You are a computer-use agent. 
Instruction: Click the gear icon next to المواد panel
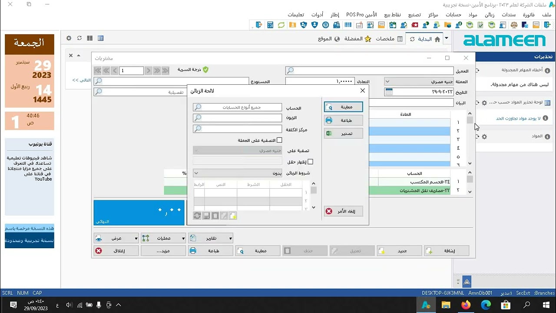click(x=484, y=137)
